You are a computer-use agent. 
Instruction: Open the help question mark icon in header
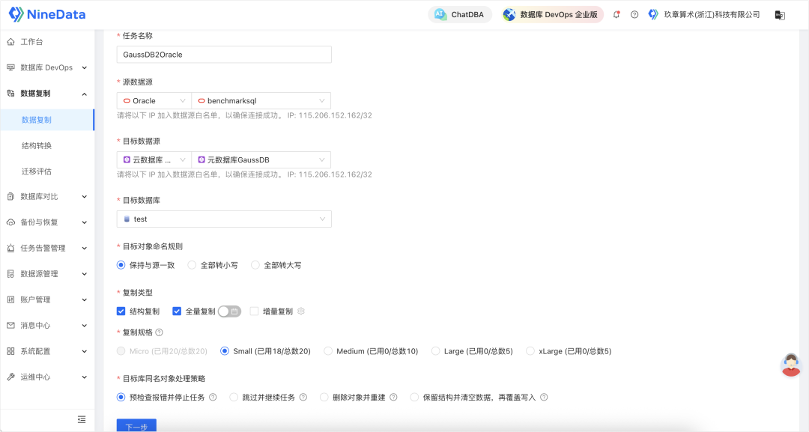tap(634, 14)
